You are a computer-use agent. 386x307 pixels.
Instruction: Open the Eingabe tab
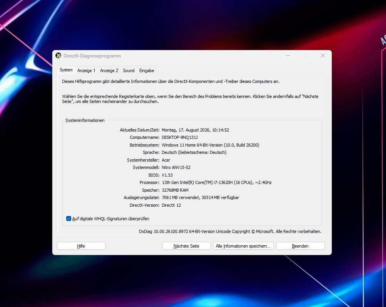pos(147,71)
